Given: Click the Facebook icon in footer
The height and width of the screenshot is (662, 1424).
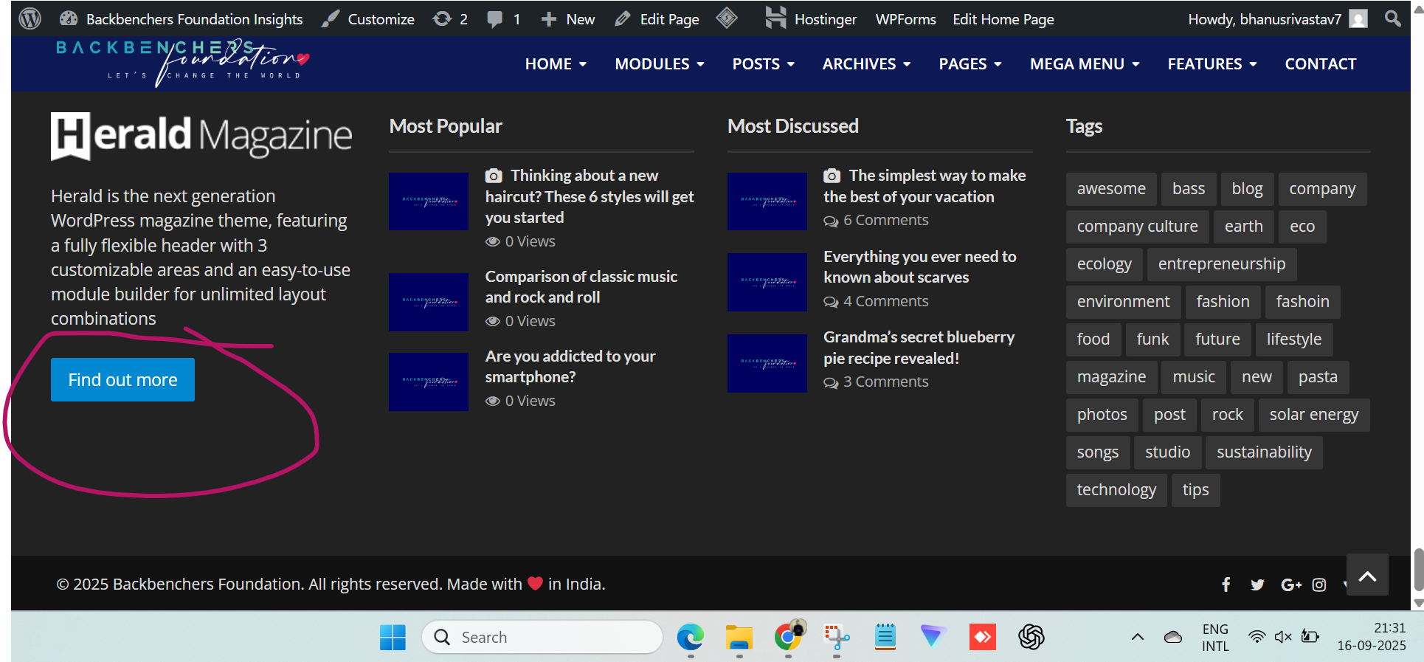Looking at the screenshot, I should pos(1226,585).
